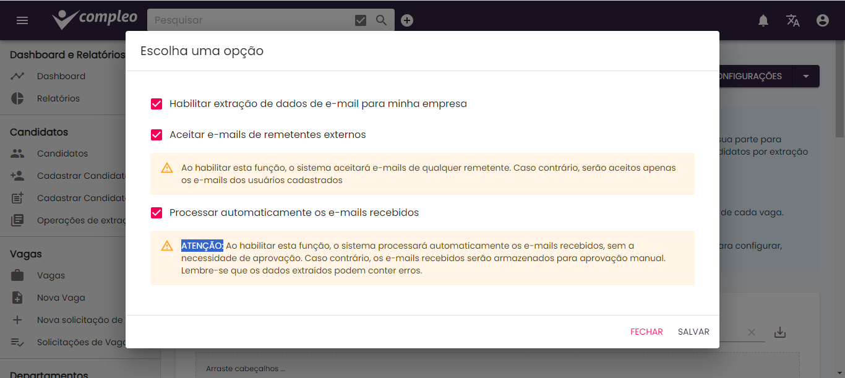The height and width of the screenshot is (378, 845).
Task: Select the language switcher icon
Action: point(792,20)
